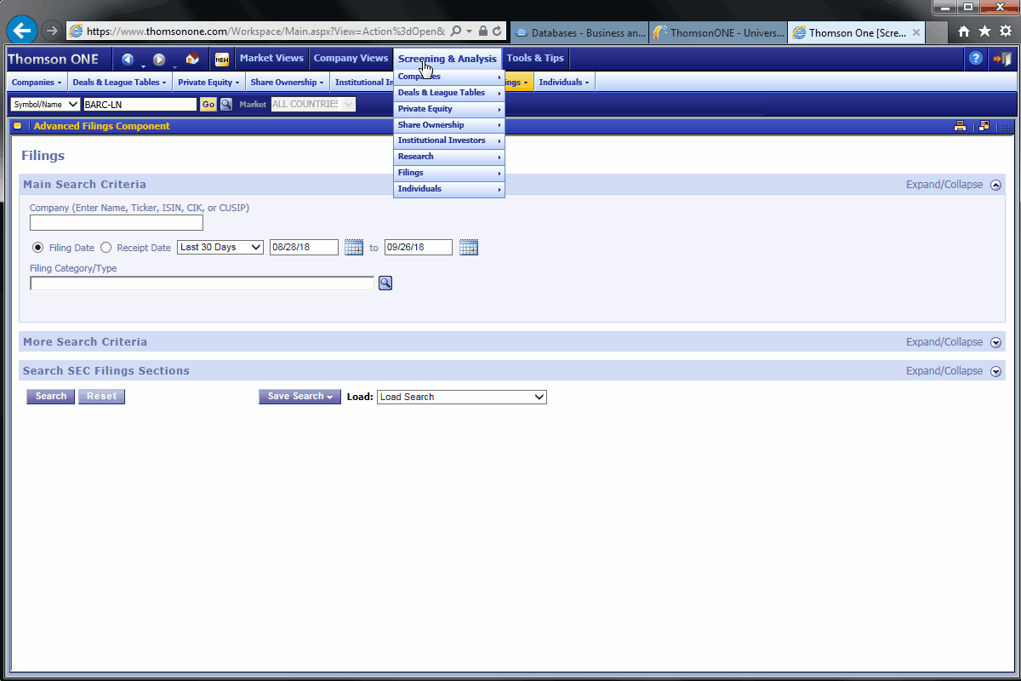This screenshot has width=1021, height=681.
Task: Open the Company Views menu
Action: pos(351,59)
